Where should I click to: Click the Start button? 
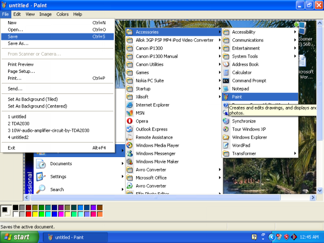pyautogui.click(x=19, y=237)
